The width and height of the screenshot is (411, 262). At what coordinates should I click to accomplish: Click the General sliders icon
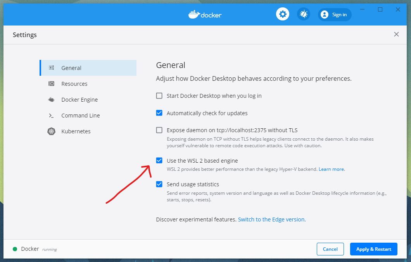(x=51, y=68)
